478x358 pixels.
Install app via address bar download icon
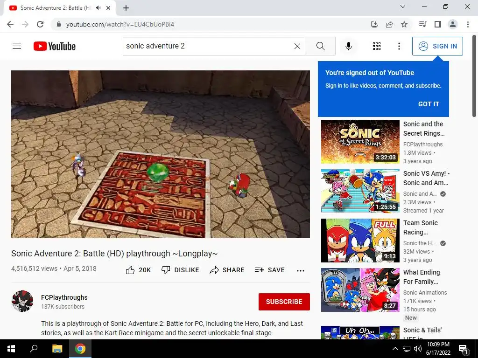pyautogui.click(x=374, y=24)
